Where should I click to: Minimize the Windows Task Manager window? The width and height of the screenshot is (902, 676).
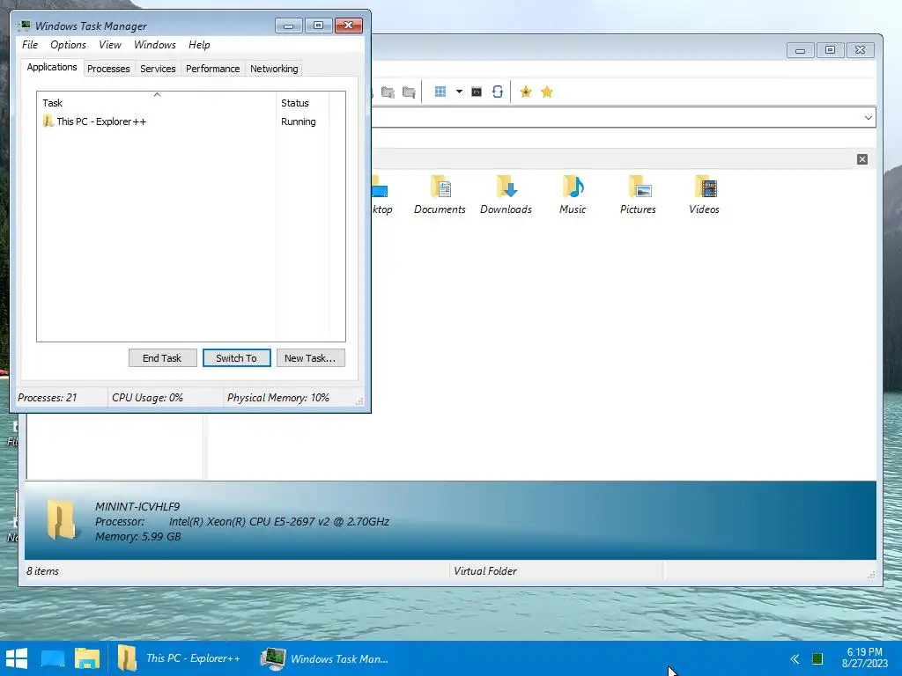(289, 26)
